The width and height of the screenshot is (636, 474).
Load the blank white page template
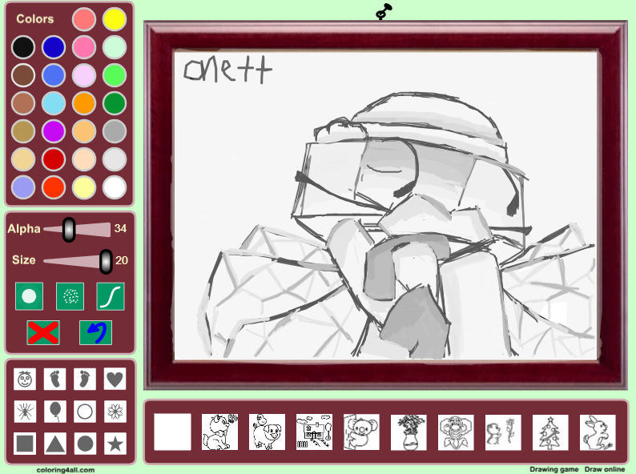[172, 432]
